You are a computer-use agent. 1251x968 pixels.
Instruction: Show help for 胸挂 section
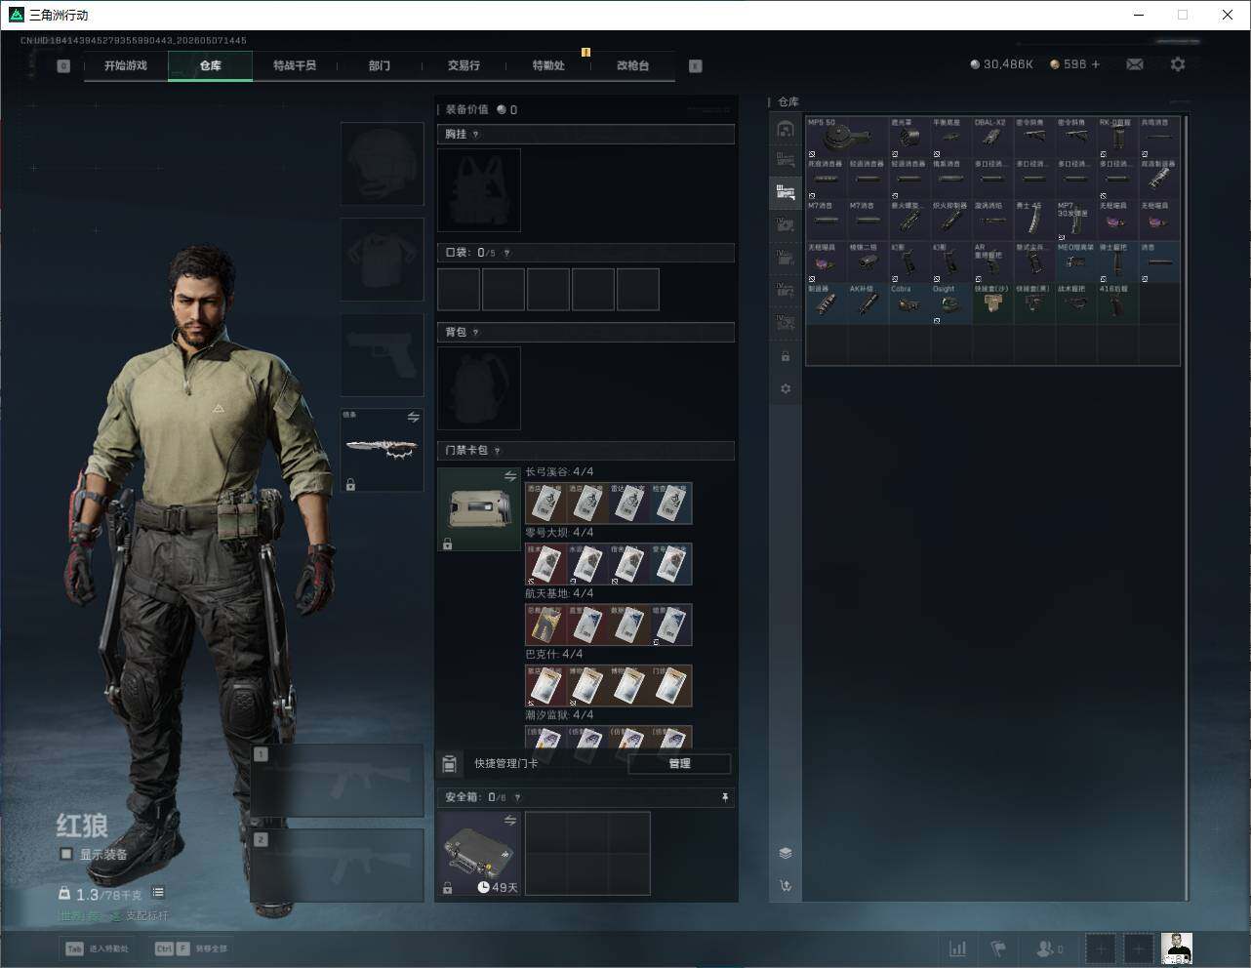tap(476, 135)
